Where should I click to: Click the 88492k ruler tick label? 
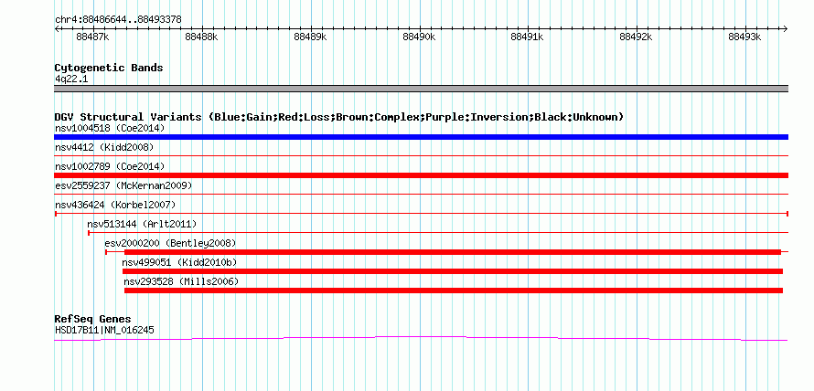637,37
